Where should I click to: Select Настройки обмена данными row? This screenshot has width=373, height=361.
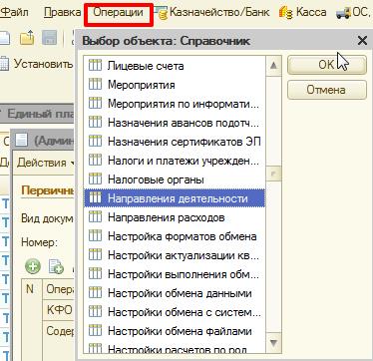(175, 293)
